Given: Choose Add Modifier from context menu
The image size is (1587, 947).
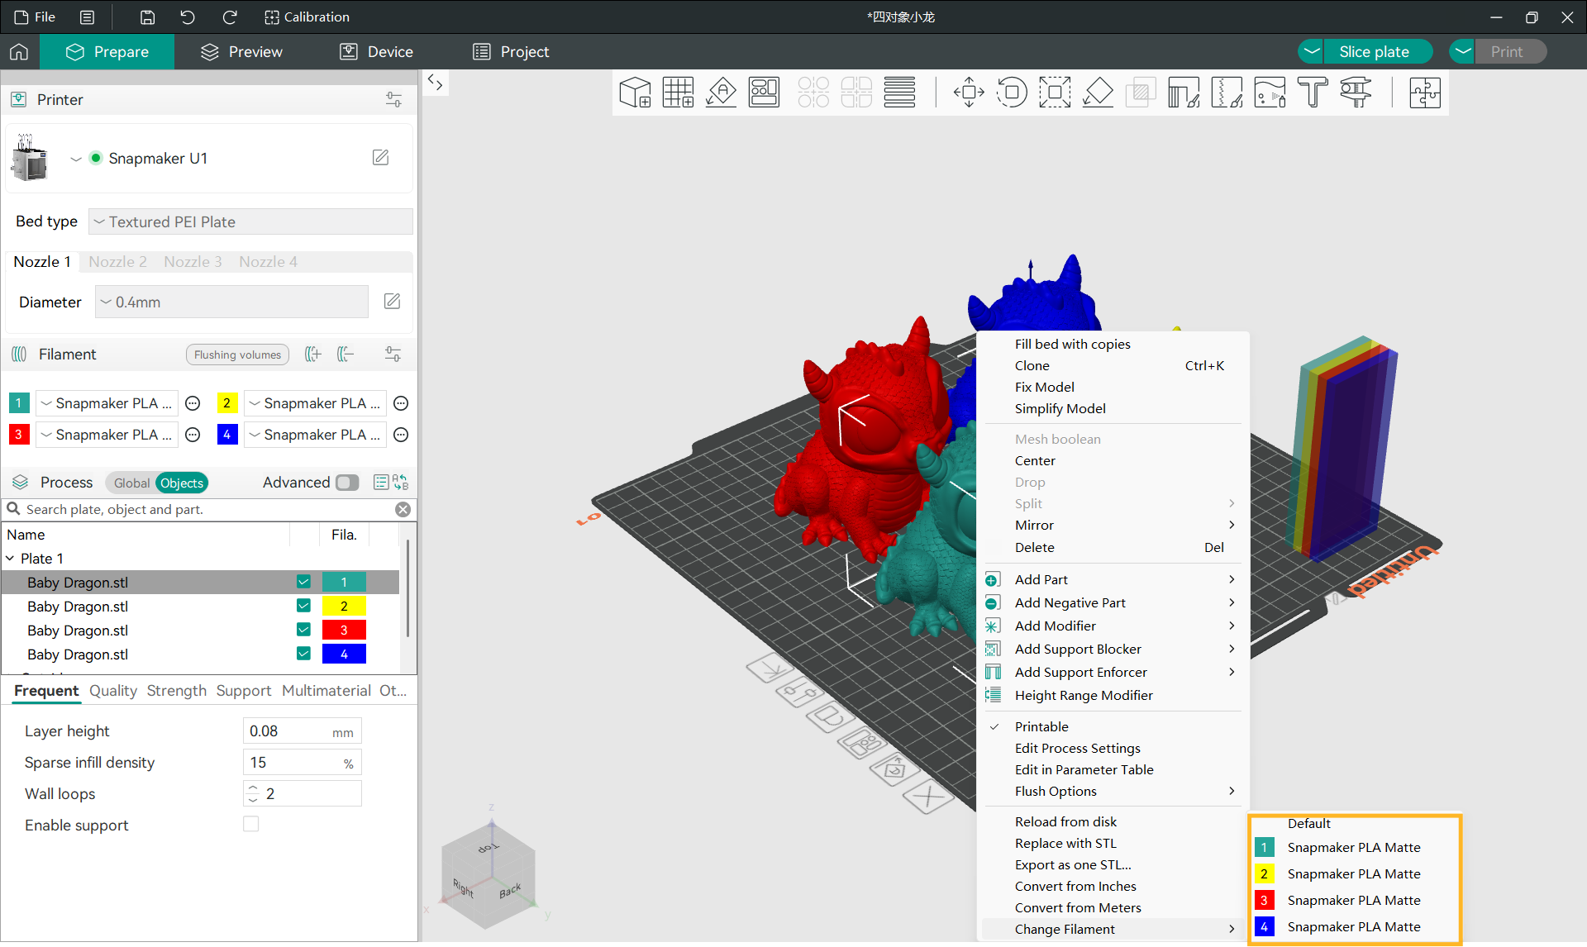Looking at the screenshot, I should (1056, 626).
